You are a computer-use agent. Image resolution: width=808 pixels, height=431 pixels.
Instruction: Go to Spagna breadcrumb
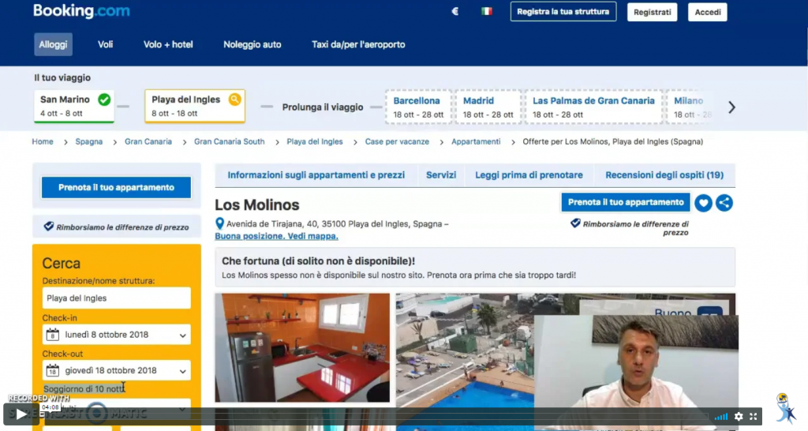tap(88, 141)
